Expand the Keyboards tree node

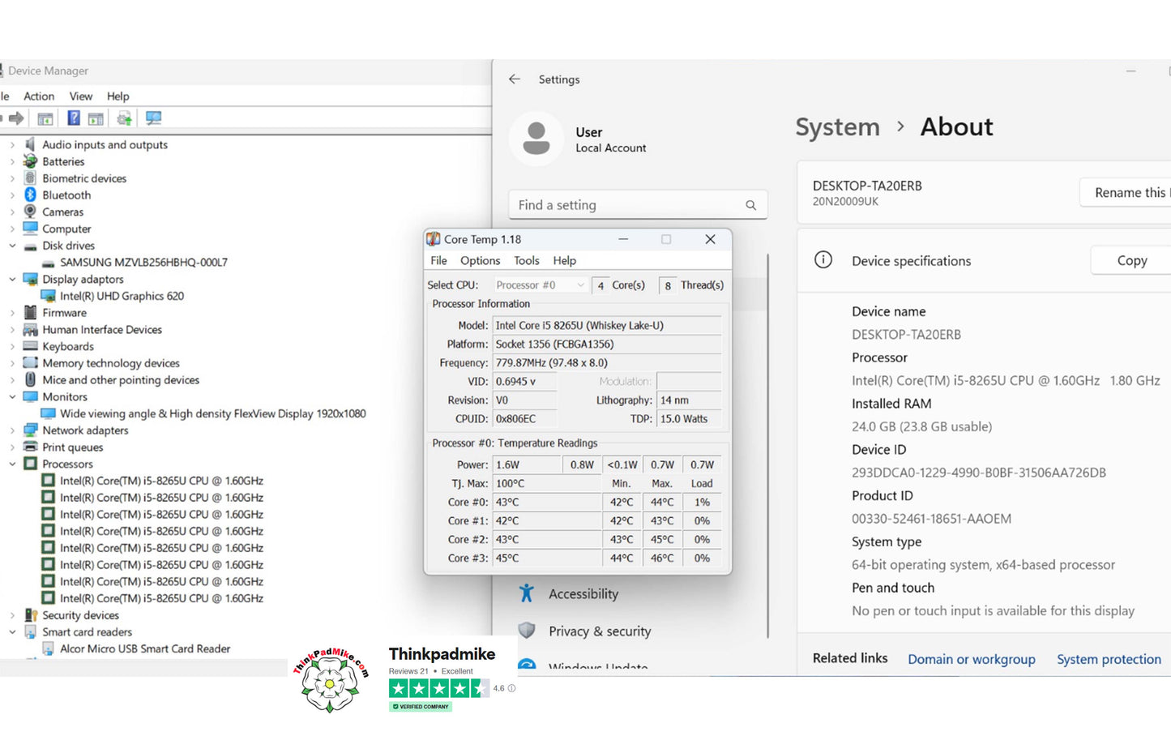pos(12,346)
